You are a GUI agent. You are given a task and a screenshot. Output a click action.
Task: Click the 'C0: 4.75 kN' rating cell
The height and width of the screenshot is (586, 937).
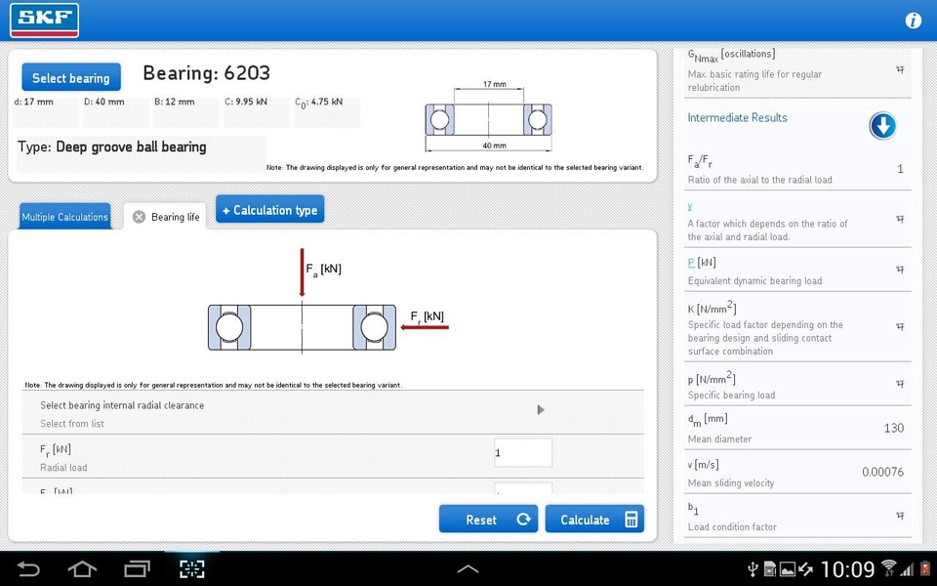click(328, 111)
